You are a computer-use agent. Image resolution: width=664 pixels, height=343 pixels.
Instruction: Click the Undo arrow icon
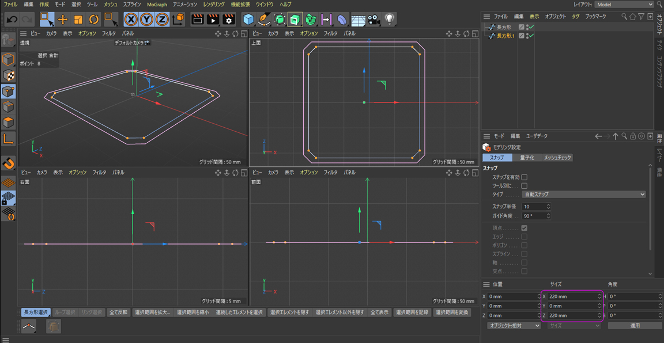point(12,19)
